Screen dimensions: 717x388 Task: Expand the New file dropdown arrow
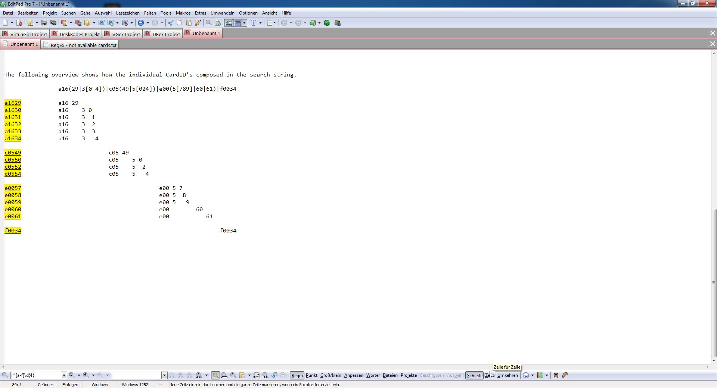pyautogui.click(x=12, y=23)
